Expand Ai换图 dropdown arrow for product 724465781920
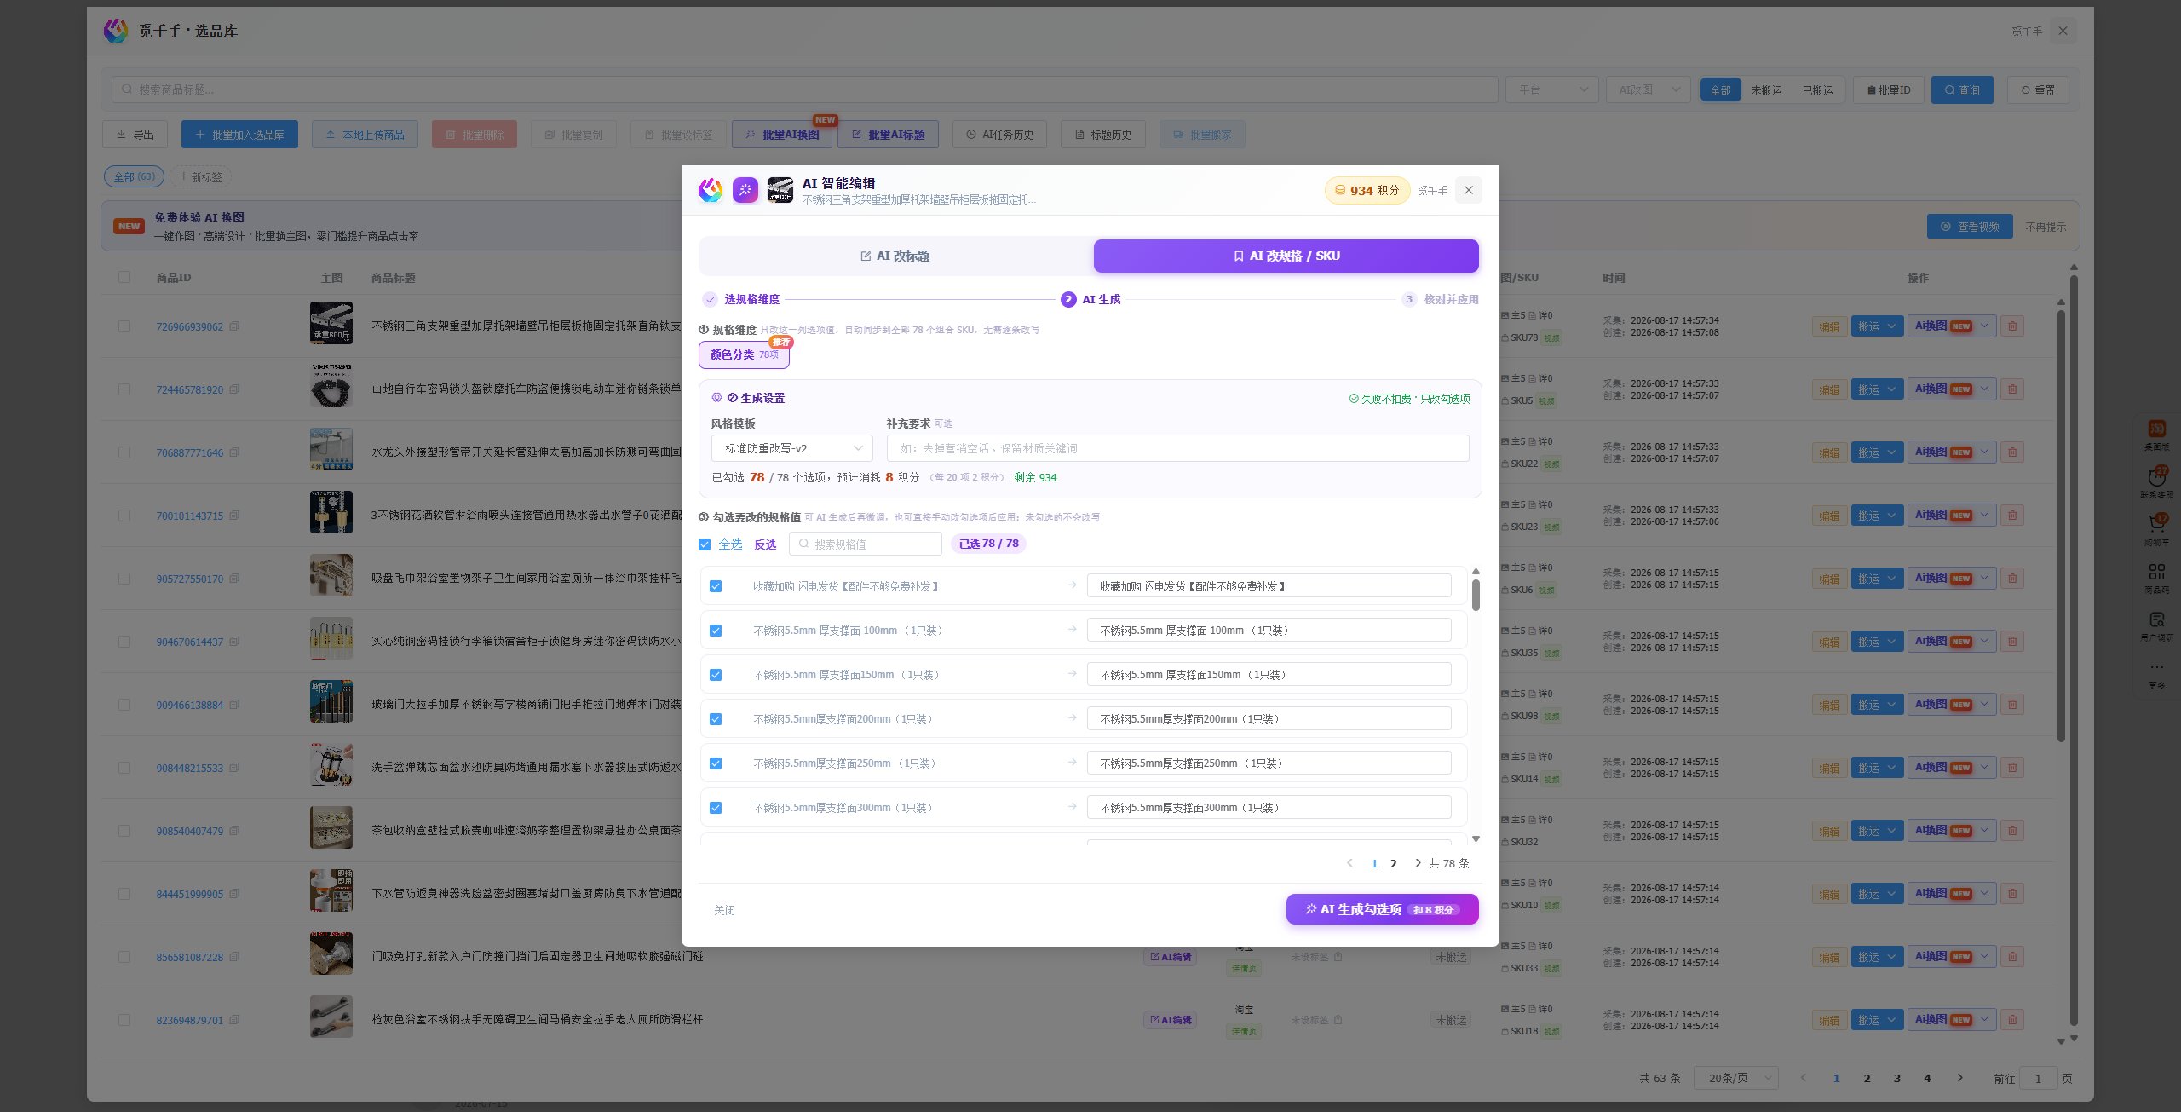The image size is (2181, 1112). point(1984,389)
